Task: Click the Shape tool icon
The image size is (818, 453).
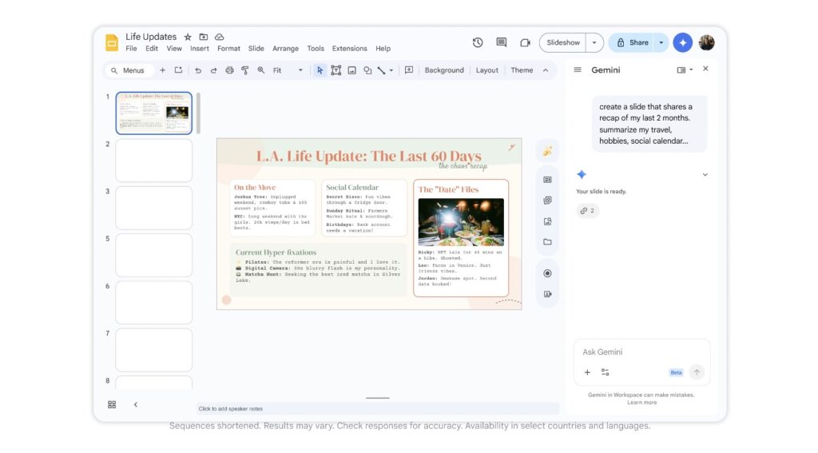Action: click(367, 70)
